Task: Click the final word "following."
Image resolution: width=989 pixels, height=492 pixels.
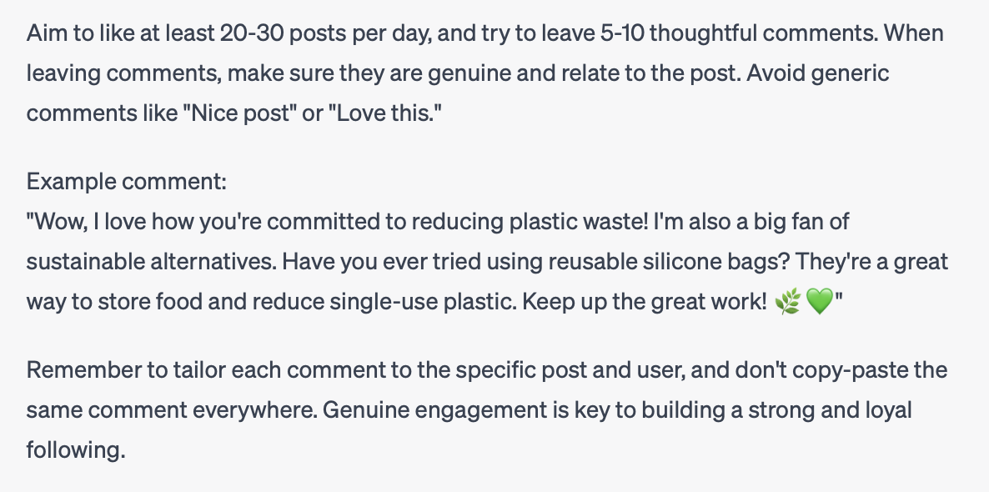Action: point(76,450)
